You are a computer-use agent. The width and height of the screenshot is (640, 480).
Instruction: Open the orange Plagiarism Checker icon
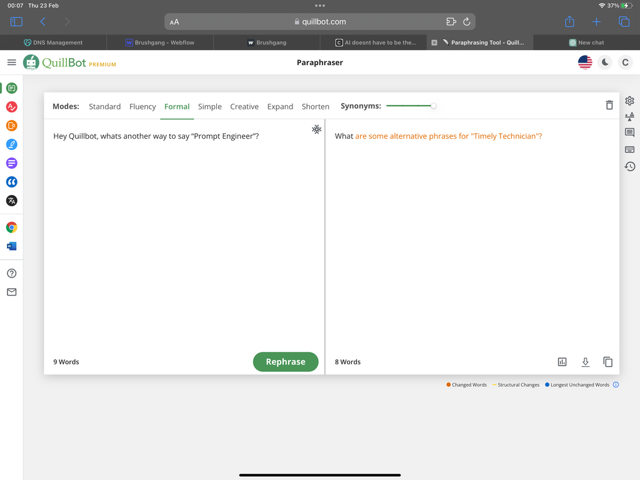(x=12, y=126)
